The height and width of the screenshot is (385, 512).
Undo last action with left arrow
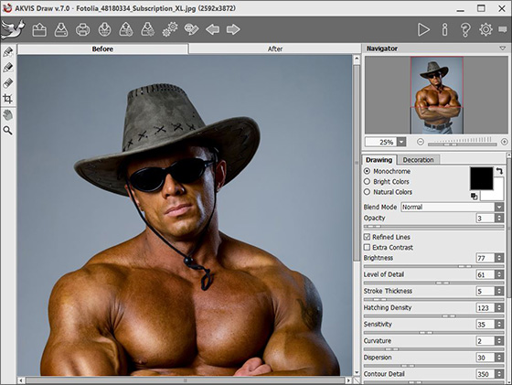click(x=212, y=29)
